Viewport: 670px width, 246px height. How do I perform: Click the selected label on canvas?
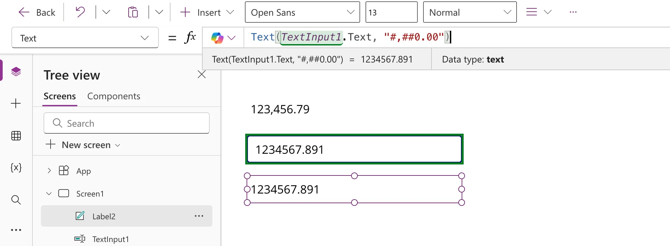(354, 189)
